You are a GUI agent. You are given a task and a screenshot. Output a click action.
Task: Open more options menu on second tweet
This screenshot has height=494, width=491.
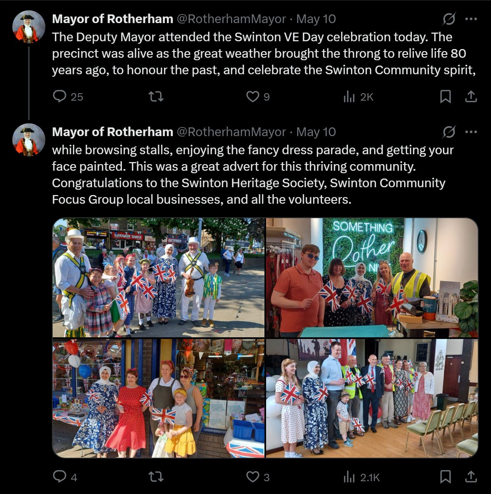tap(471, 132)
